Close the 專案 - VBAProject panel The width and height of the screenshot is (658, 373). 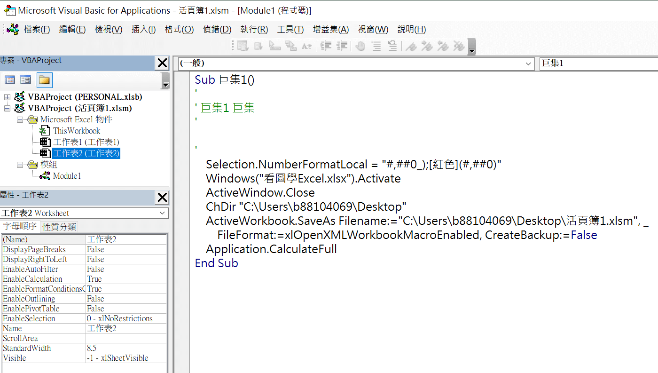coord(162,63)
